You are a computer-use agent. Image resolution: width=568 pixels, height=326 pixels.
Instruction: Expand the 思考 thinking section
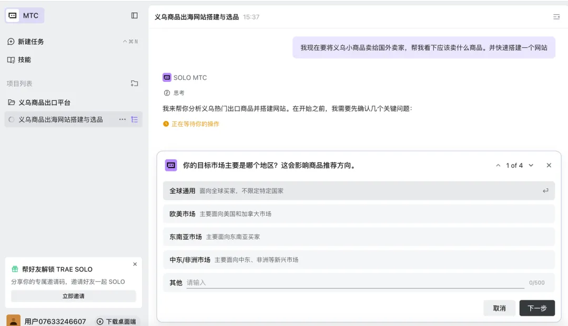174,93
